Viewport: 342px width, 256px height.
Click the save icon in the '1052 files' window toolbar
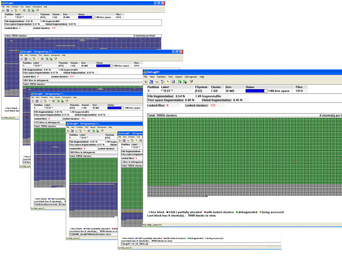tap(42, 59)
